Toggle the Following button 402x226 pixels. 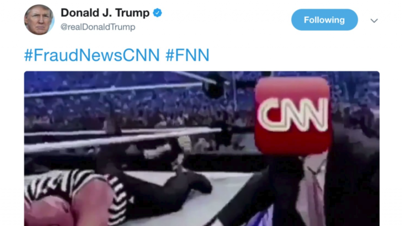[324, 20]
